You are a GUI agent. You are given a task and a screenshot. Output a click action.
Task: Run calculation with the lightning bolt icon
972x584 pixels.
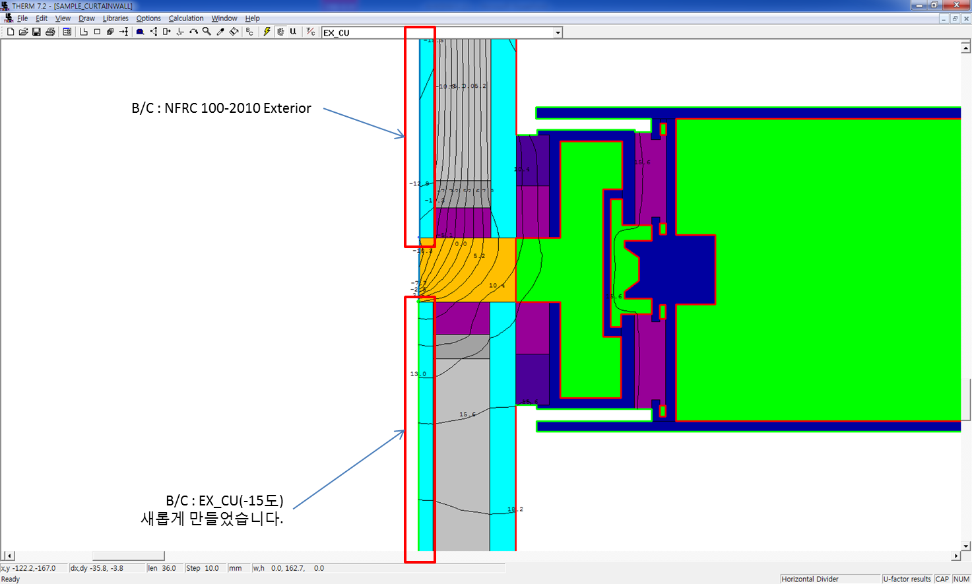coord(267,32)
